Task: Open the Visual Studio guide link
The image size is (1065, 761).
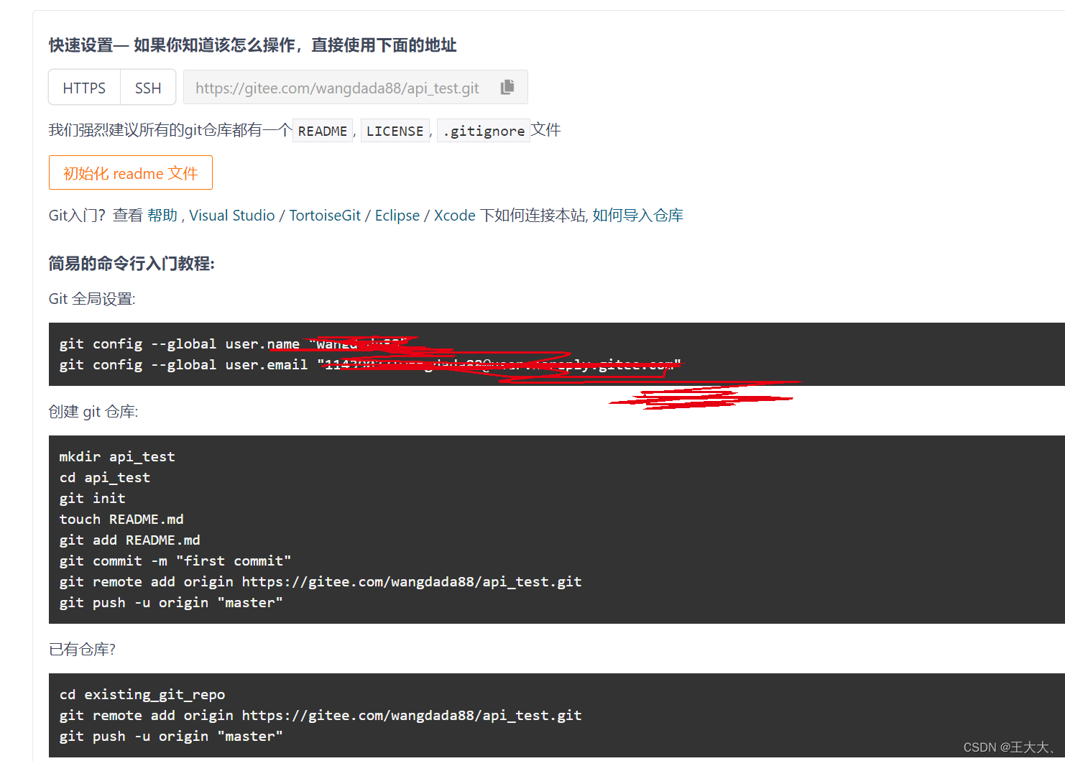Action: pos(232,216)
